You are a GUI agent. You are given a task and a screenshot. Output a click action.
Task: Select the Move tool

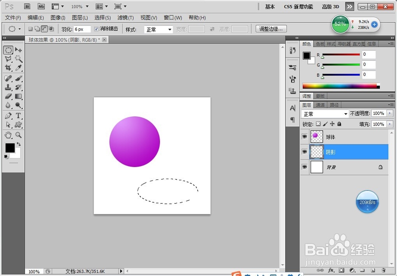(18, 50)
